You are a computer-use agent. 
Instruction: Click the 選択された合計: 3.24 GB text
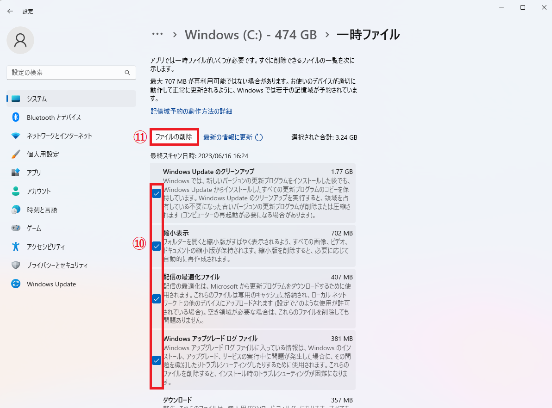coord(324,137)
